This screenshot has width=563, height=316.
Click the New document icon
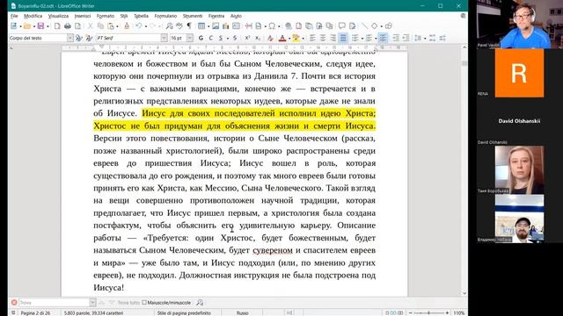point(13,26)
